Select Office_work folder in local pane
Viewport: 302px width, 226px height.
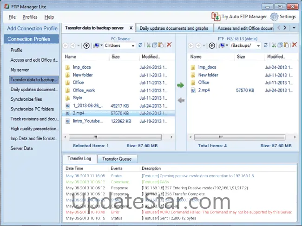click(x=118, y=90)
